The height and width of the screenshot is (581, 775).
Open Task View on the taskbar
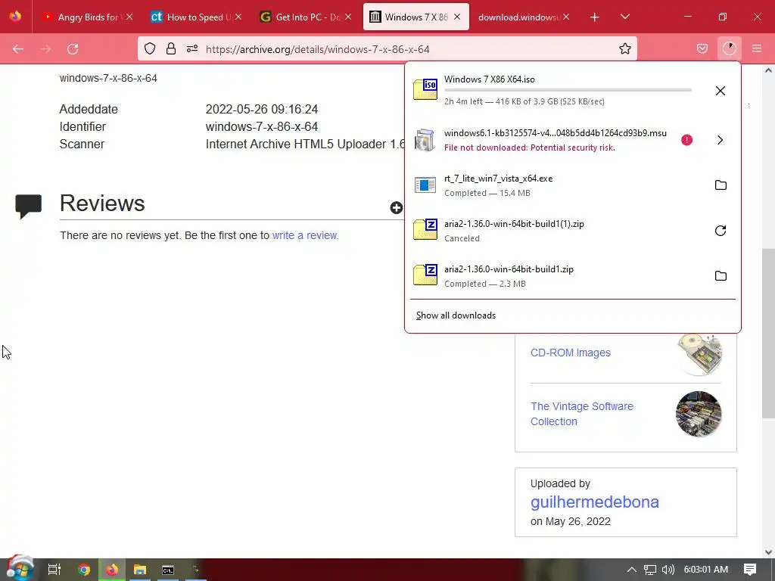[x=54, y=569]
